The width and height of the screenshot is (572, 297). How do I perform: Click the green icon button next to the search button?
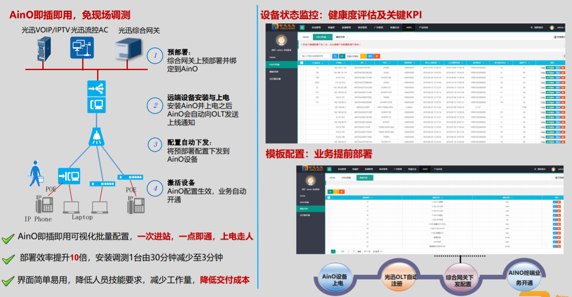pyautogui.click(x=342, y=56)
